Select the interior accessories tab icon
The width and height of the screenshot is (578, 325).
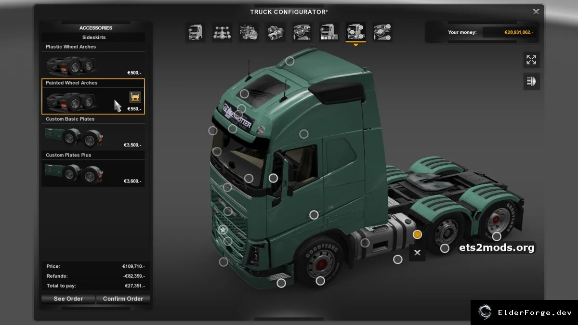pyautogui.click(x=382, y=32)
